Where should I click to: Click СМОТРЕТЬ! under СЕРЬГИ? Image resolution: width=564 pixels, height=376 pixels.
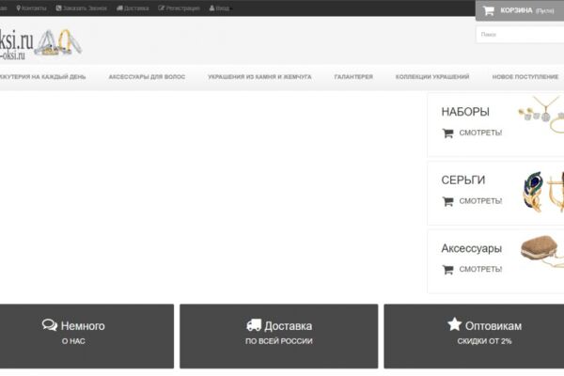click(480, 201)
